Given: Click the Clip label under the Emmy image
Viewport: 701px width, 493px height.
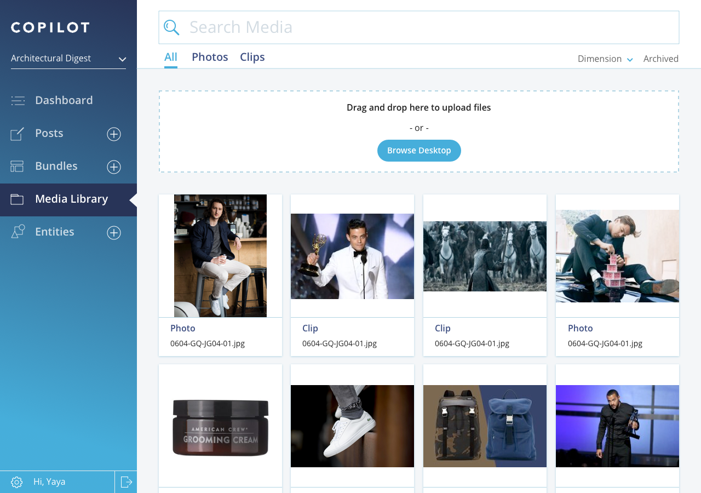Looking at the screenshot, I should [x=310, y=329].
